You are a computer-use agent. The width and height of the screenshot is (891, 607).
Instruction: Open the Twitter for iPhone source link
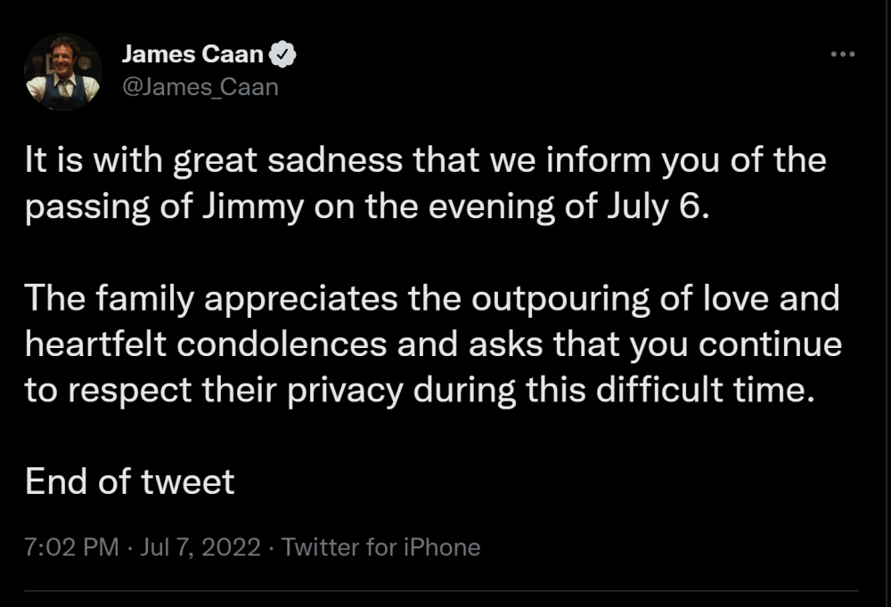[x=380, y=547]
